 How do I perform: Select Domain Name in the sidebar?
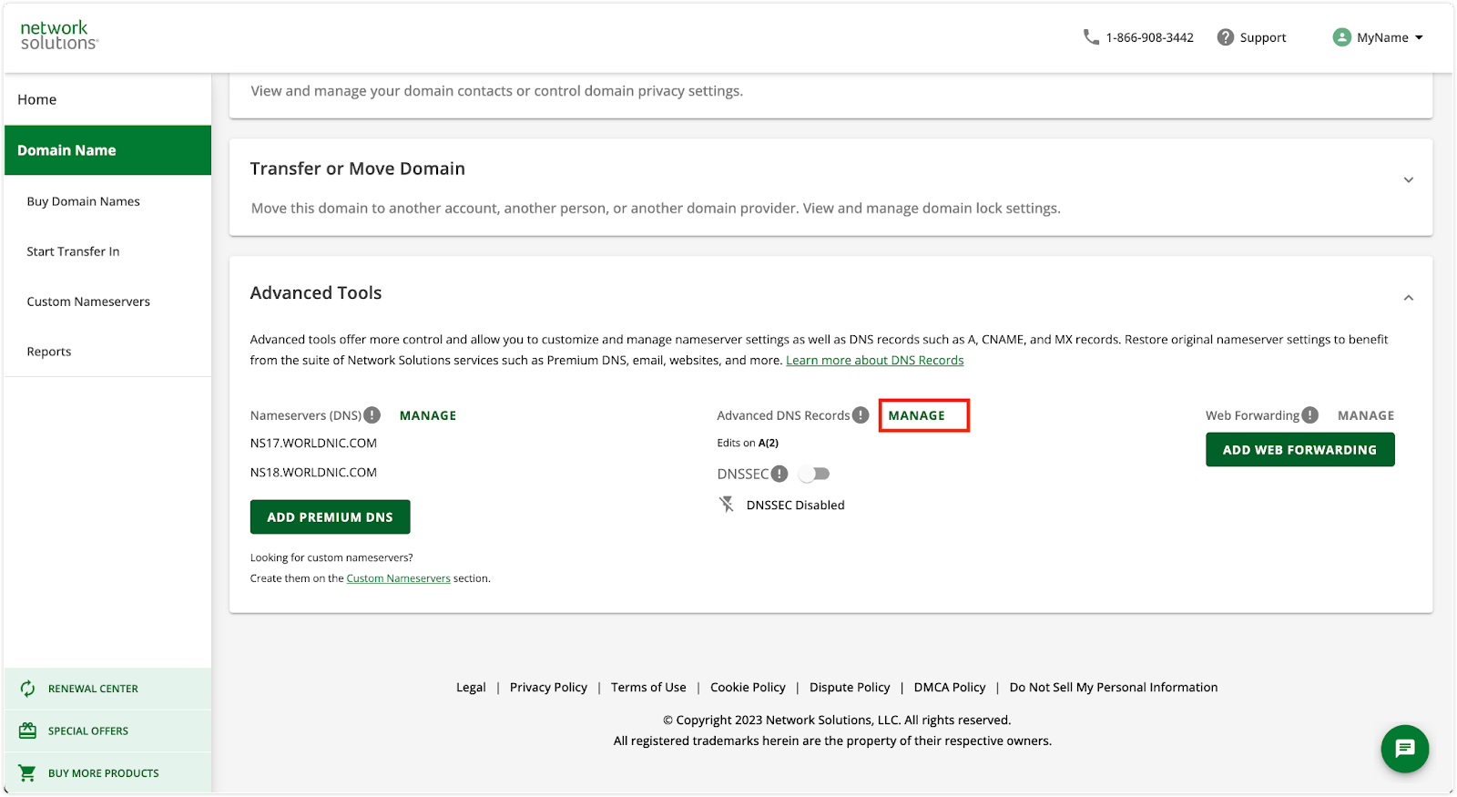(107, 150)
